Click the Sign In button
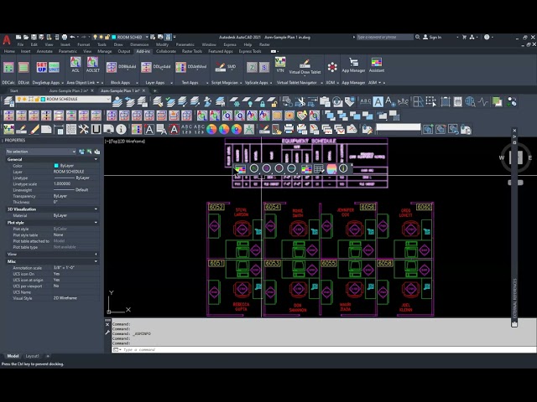This screenshot has height=402, width=537. (x=432, y=37)
